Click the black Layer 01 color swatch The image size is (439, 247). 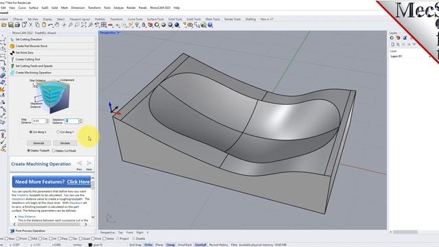tap(90, 245)
